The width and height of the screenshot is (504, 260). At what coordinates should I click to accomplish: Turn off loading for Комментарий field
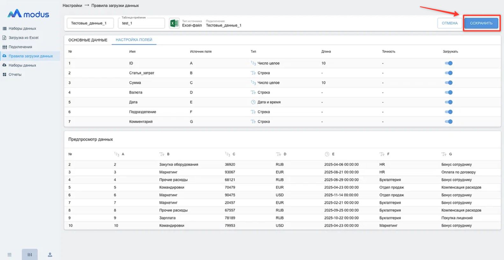click(x=449, y=122)
